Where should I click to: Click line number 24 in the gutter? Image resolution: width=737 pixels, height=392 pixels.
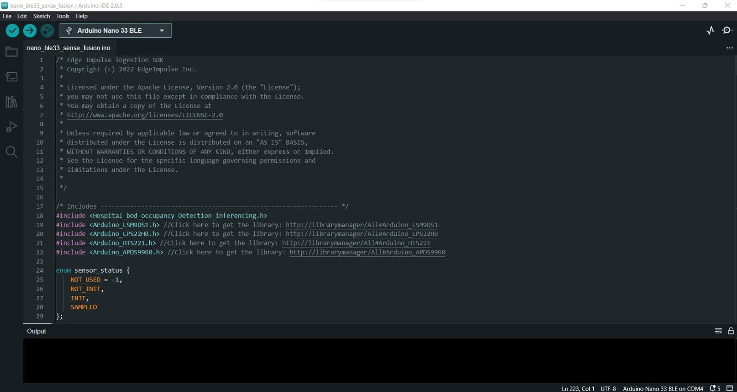[40, 270]
